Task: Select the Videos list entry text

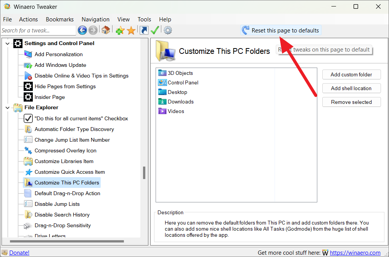Action: pos(176,111)
